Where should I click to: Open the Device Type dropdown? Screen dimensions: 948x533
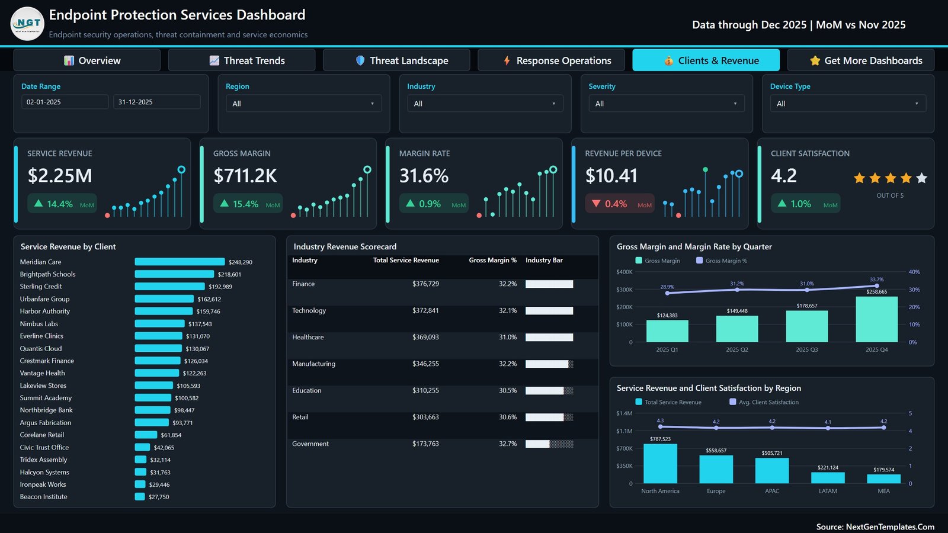(848, 104)
